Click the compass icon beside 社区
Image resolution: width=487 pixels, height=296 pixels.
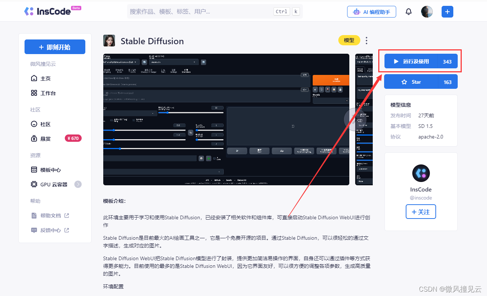[x=34, y=124]
